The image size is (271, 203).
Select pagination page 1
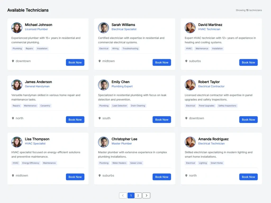tap(131, 195)
